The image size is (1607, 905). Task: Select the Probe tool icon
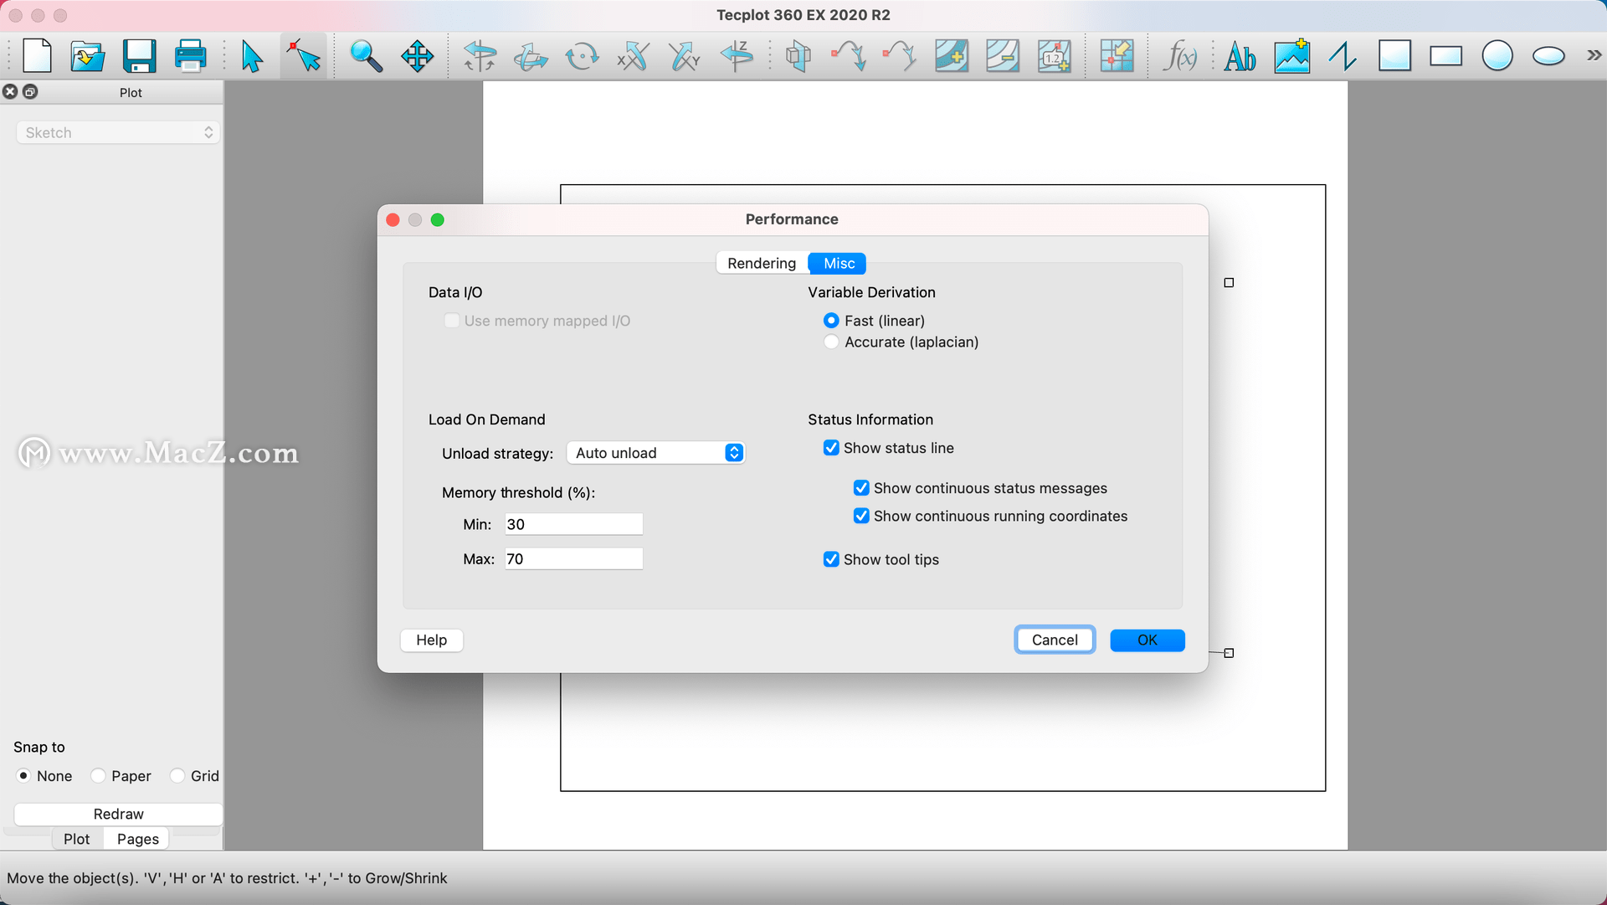coord(304,55)
